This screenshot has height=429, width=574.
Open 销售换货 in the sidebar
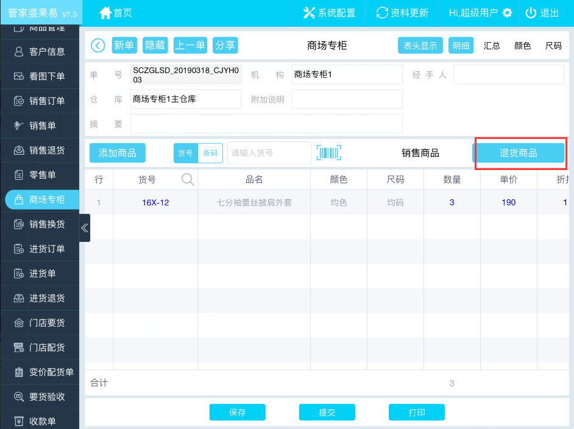(40, 224)
